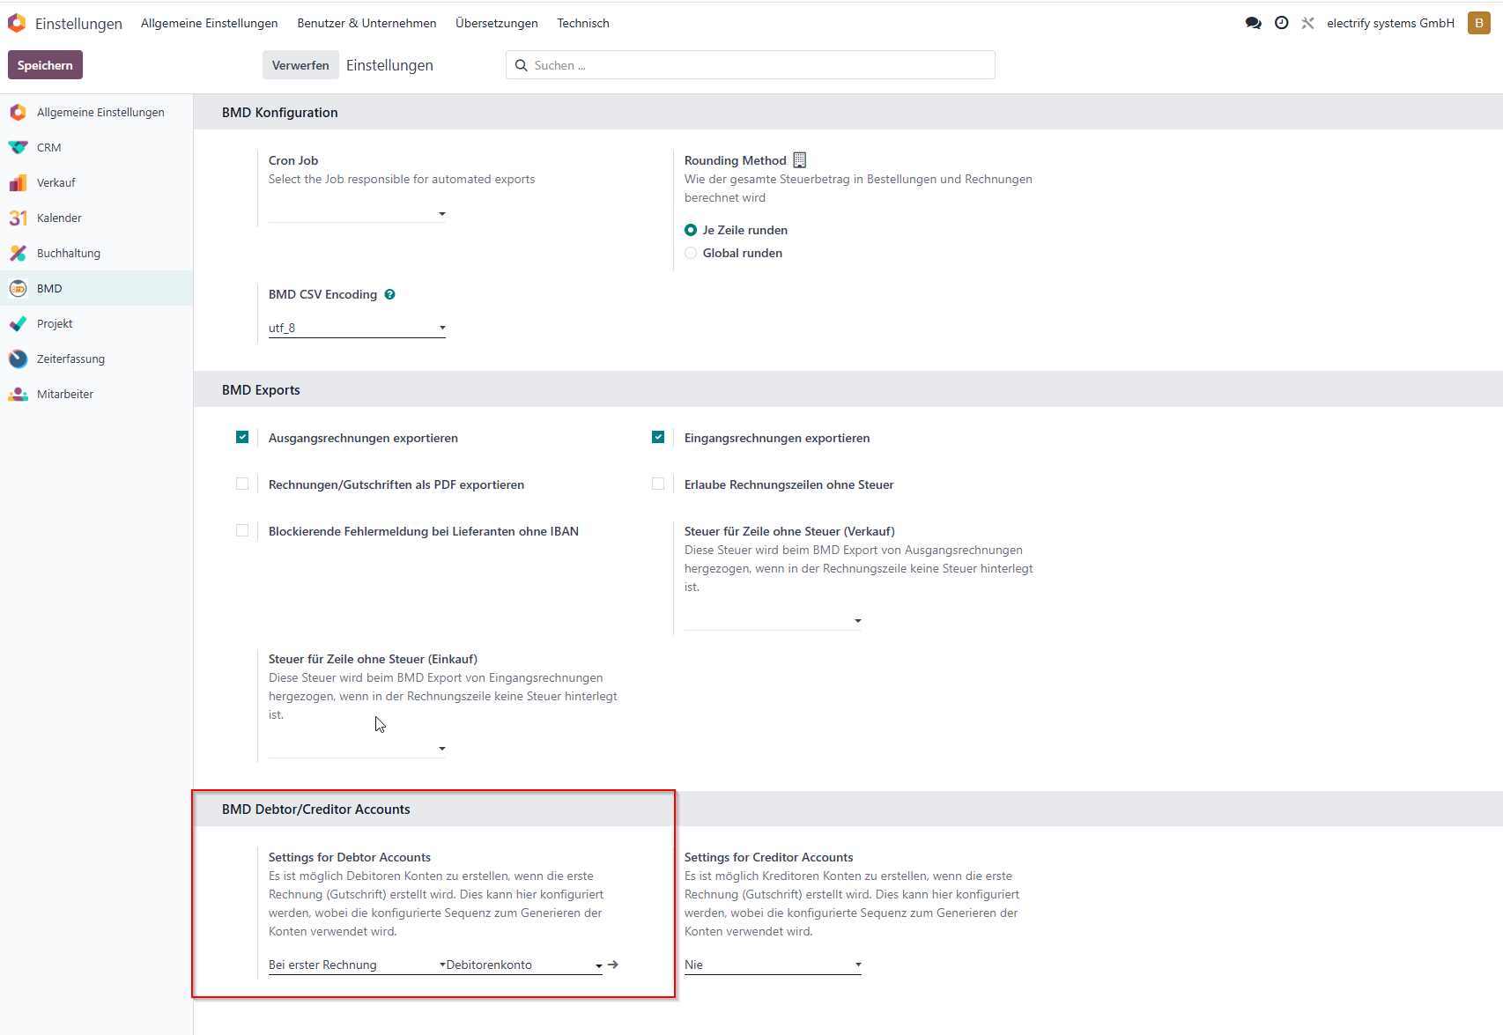Open the Creditor Accounts Nie dropdown
This screenshot has width=1503, height=1035.
point(773,965)
